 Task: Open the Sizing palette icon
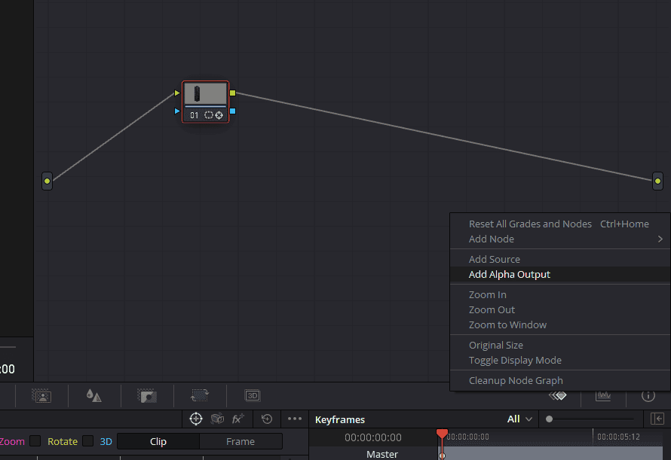click(200, 395)
